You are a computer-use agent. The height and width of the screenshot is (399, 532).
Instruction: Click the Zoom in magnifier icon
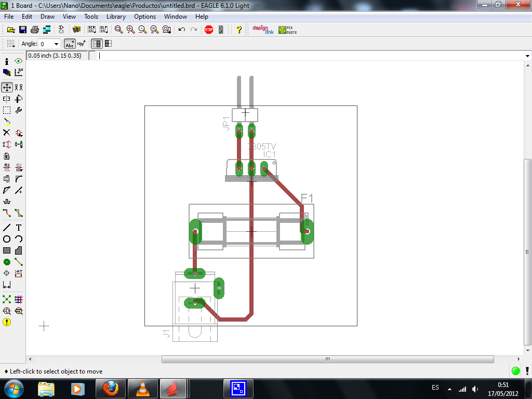tap(130, 30)
